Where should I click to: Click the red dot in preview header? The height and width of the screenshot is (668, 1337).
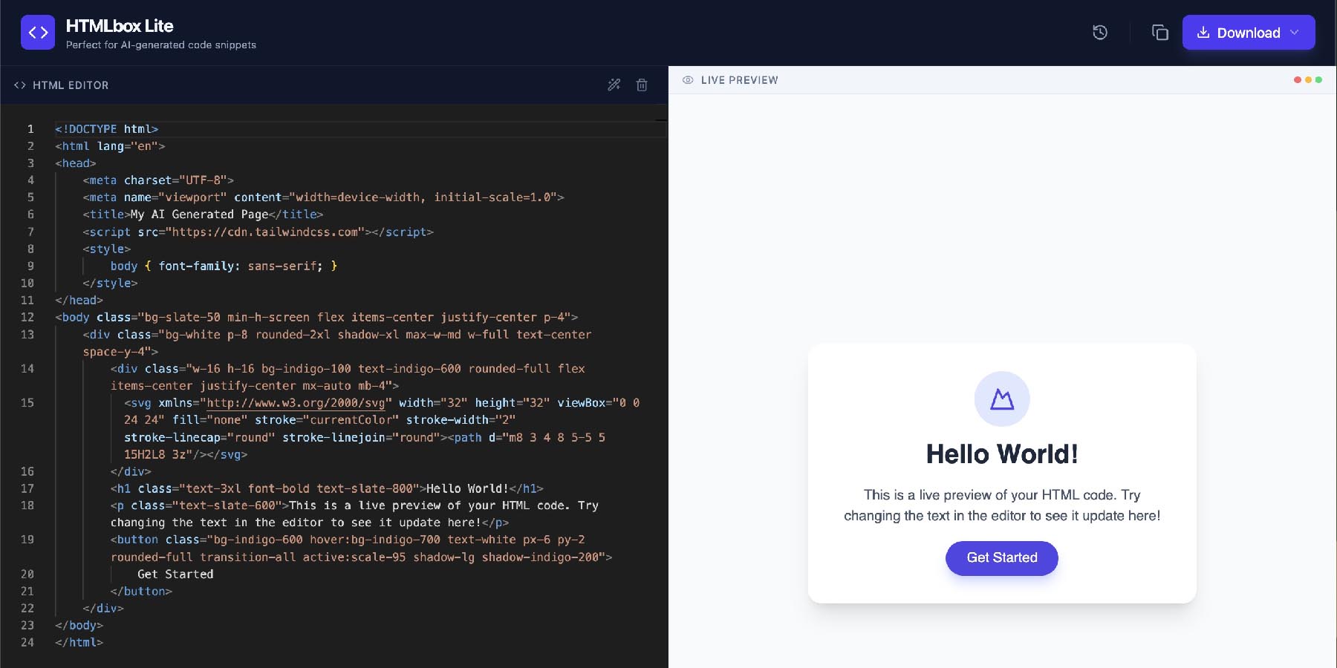click(x=1297, y=80)
